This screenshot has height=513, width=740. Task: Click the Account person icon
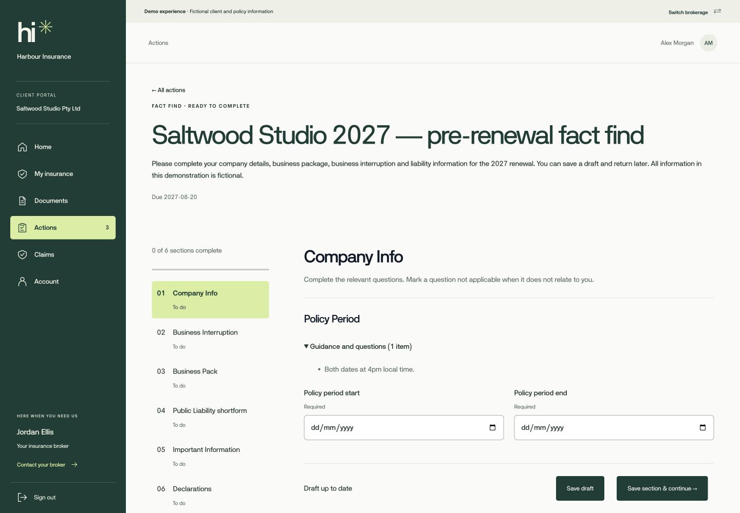22,282
